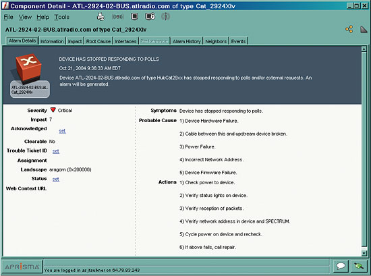The image size is (371, 276).
Task: Click 'Verify status lights on device' action
Action: click(x=213, y=196)
